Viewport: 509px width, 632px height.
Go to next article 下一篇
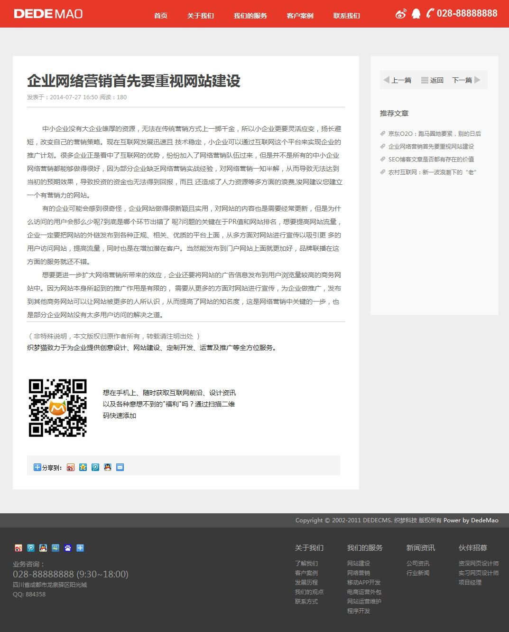tap(466, 80)
